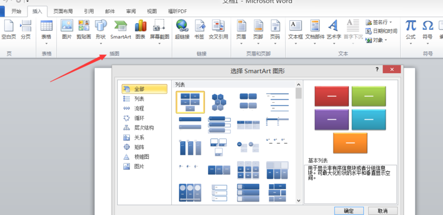Image resolution: width=443 pixels, height=215 pixels.
Task: Open the 福昕PDF tab
Action: tap(177, 12)
